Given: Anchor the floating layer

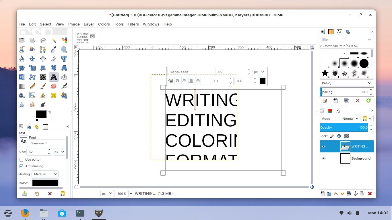Looking at the screenshot, I should click(356, 194).
